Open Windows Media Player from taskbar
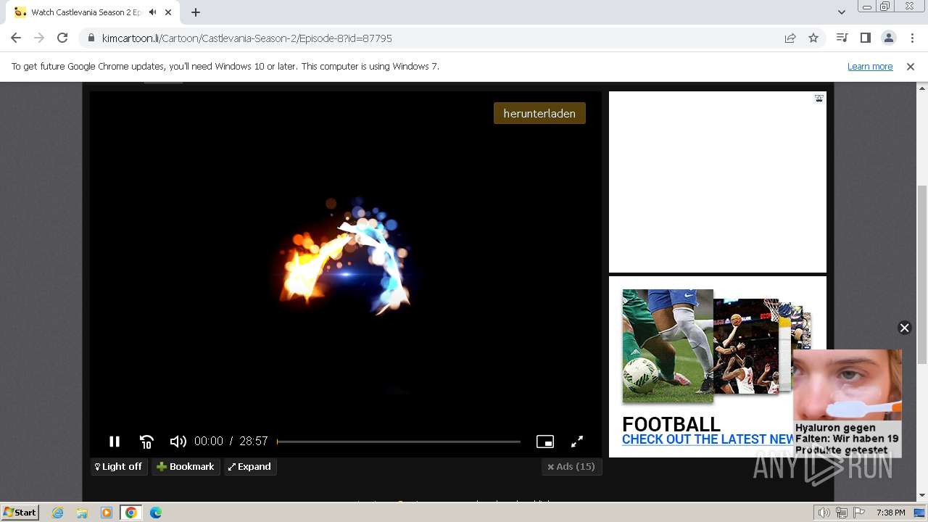 point(107,513)
